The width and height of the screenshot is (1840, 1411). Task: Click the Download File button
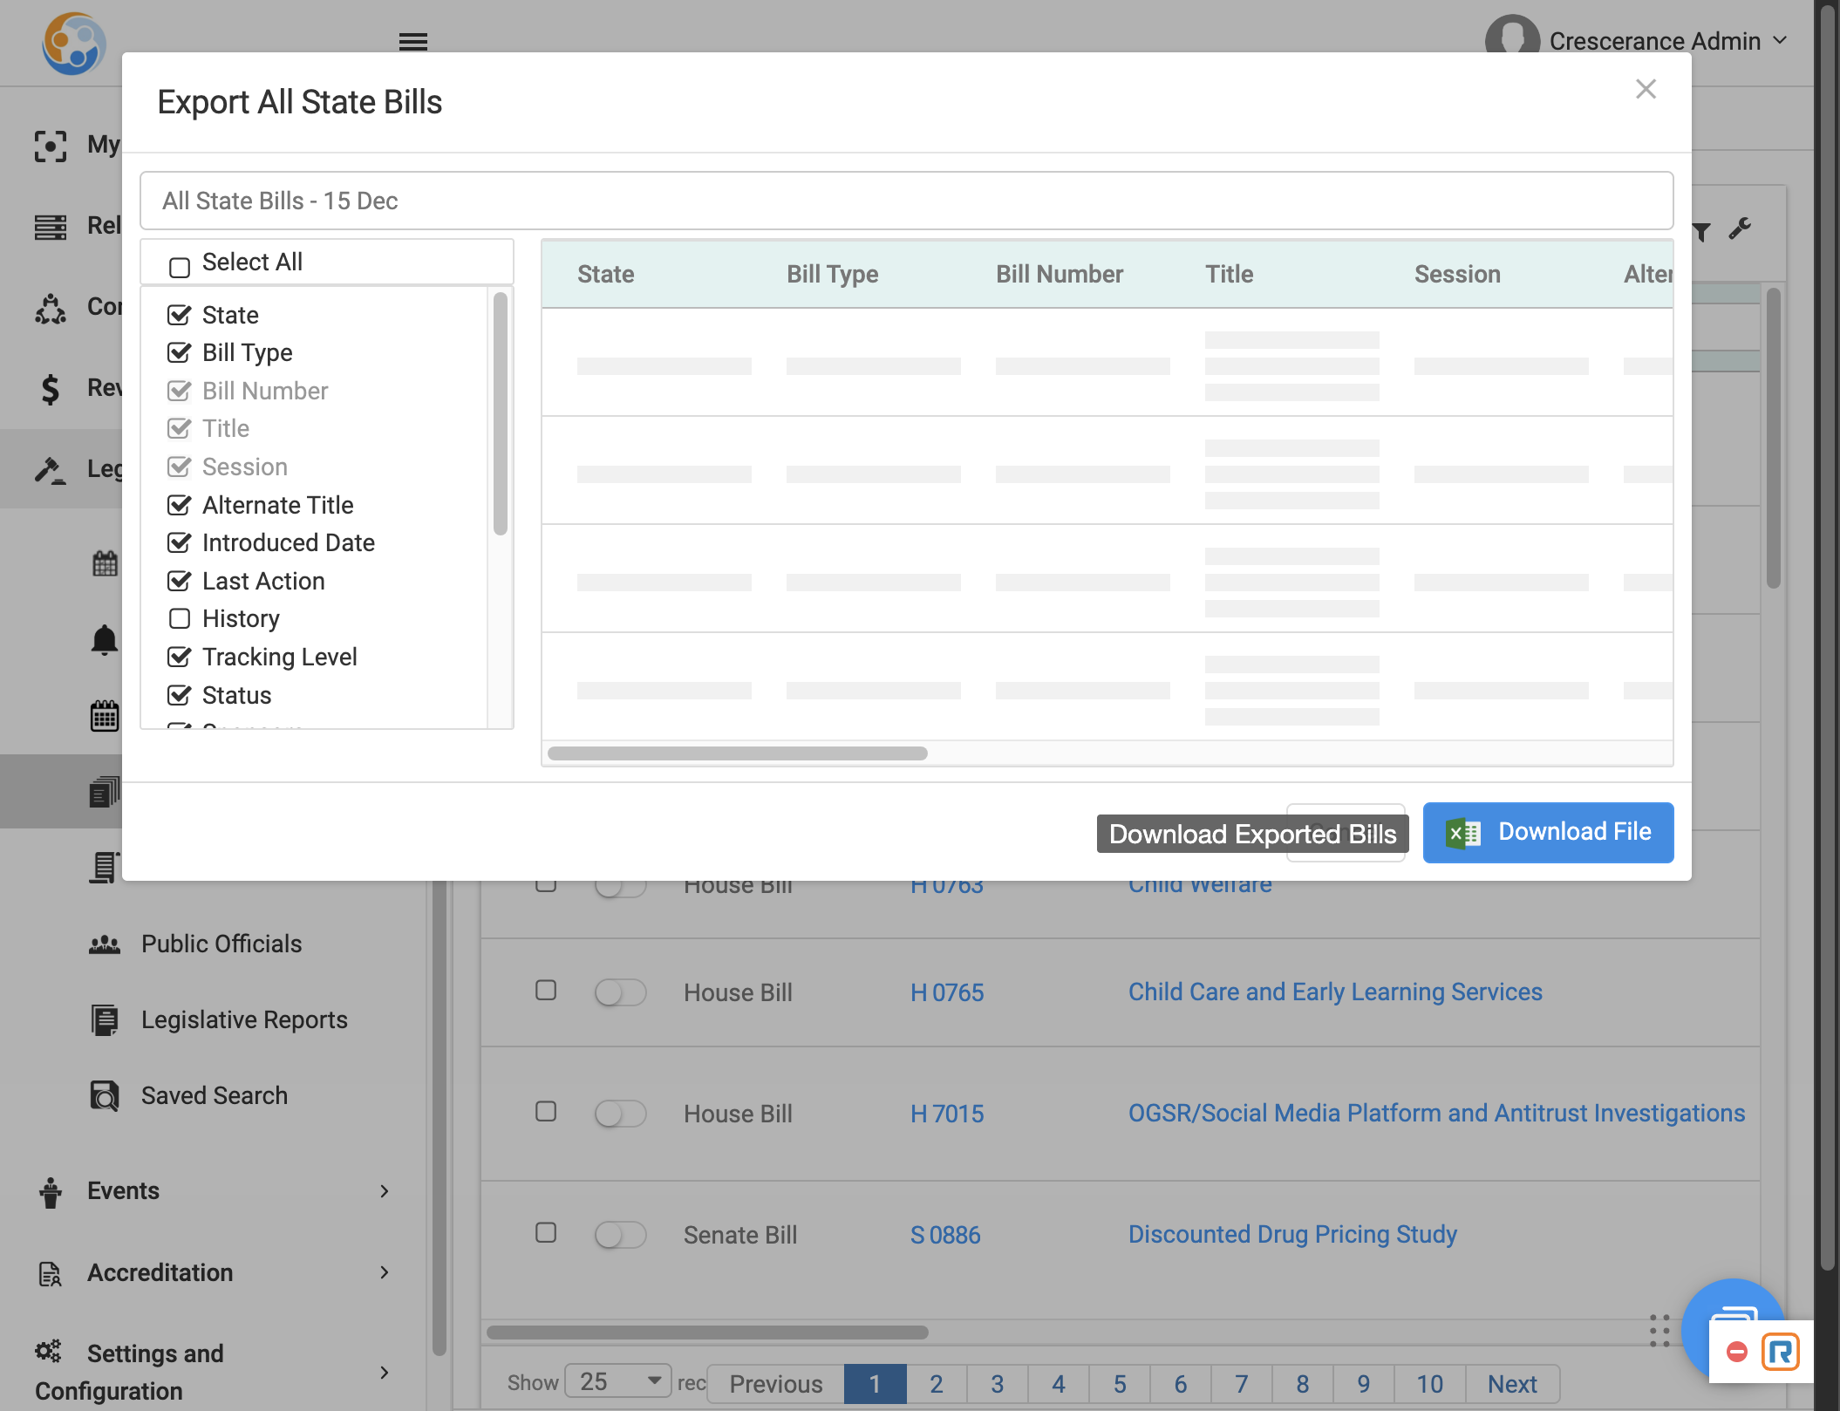(1549, 833)
